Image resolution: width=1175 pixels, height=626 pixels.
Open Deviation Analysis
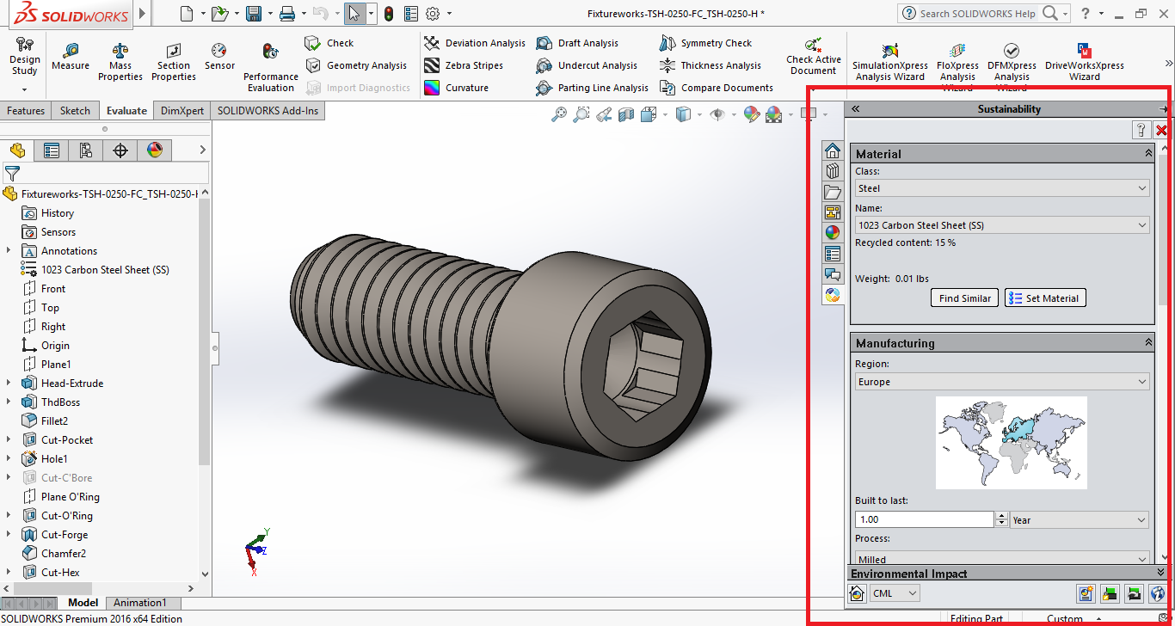coord(475,43)
